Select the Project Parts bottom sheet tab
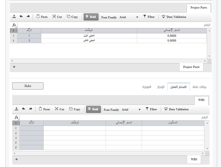The height and width of the screenshot is (167, 221). coord(191,67)
